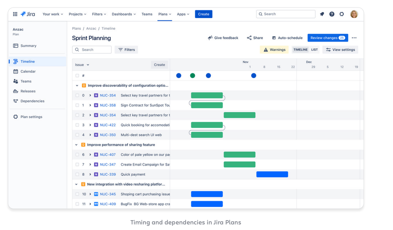Check the box for row 0 NUC-354
The image size is (393, 230).
pyautogui.click(x=77, y=95)
